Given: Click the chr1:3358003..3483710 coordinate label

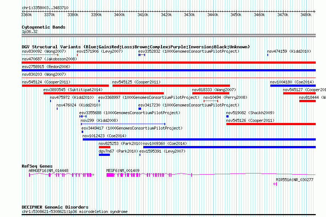Looking at the screenshot, I should click(45, 8).
